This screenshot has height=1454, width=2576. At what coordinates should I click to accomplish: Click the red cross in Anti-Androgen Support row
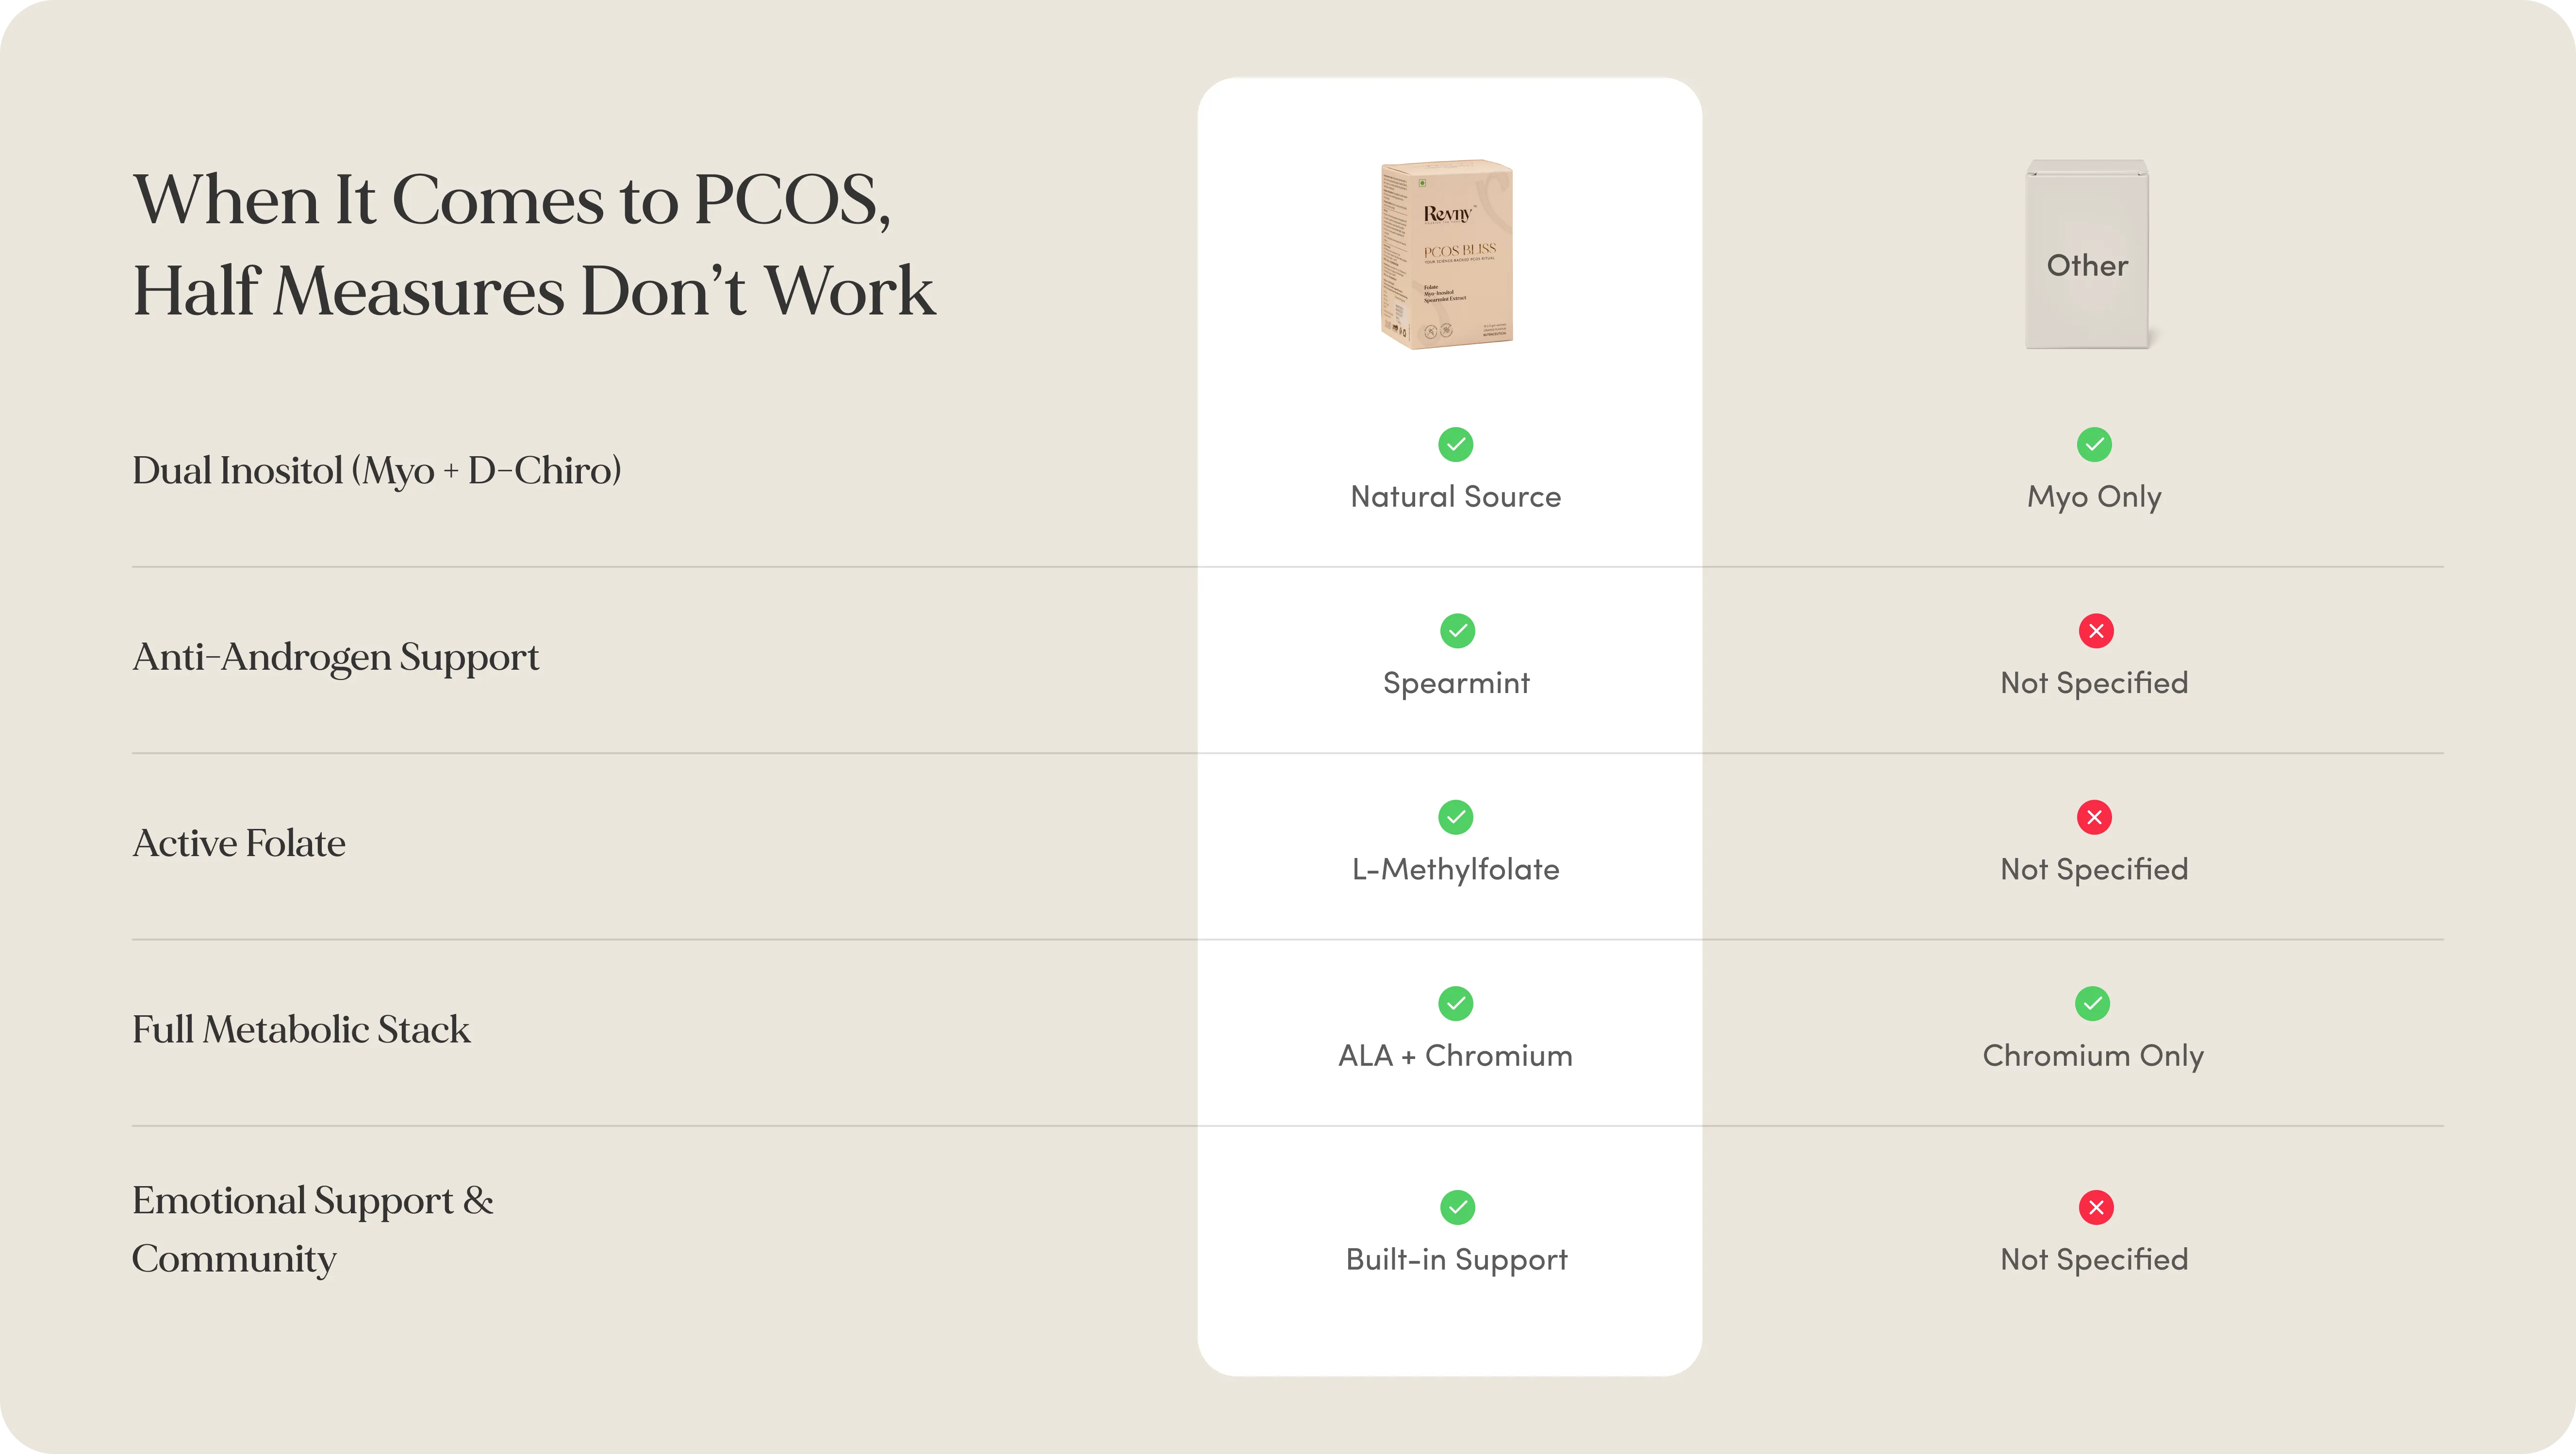(2096, 630)
